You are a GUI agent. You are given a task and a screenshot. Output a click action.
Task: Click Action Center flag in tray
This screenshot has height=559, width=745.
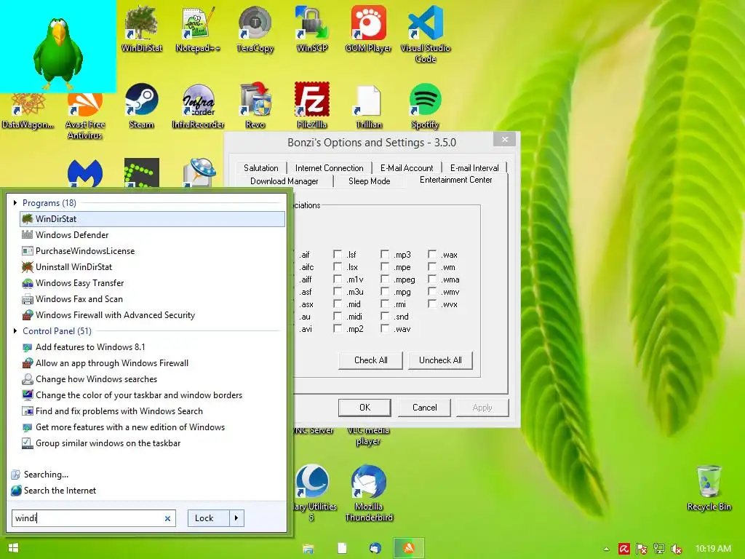pyautogui.click(x=642, y=549)
